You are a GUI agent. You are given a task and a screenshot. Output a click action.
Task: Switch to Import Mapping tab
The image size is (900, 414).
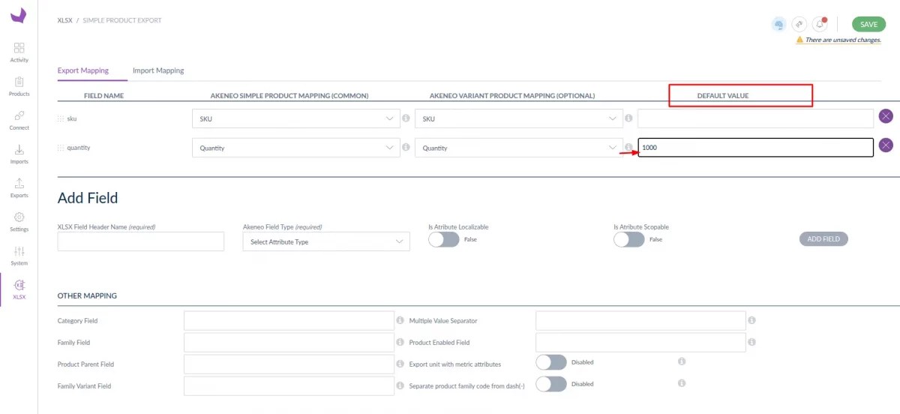[x=158, y=70]
